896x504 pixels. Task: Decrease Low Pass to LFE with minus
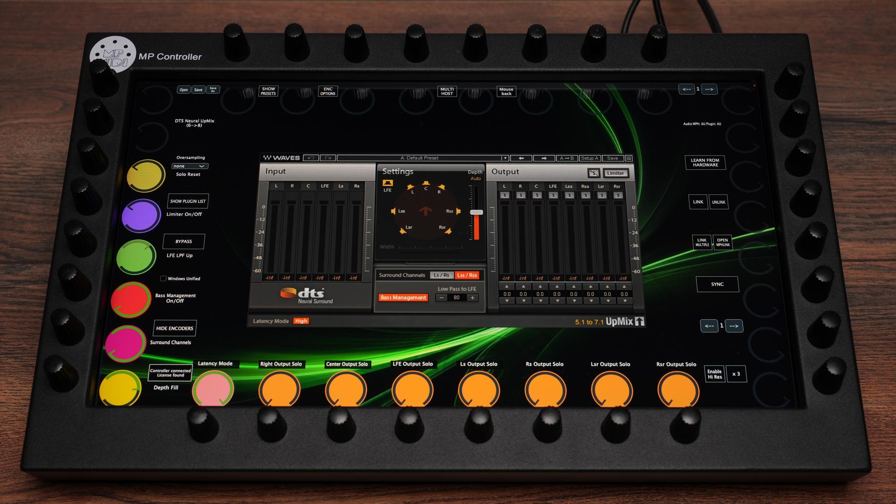(x=442, y=297)
